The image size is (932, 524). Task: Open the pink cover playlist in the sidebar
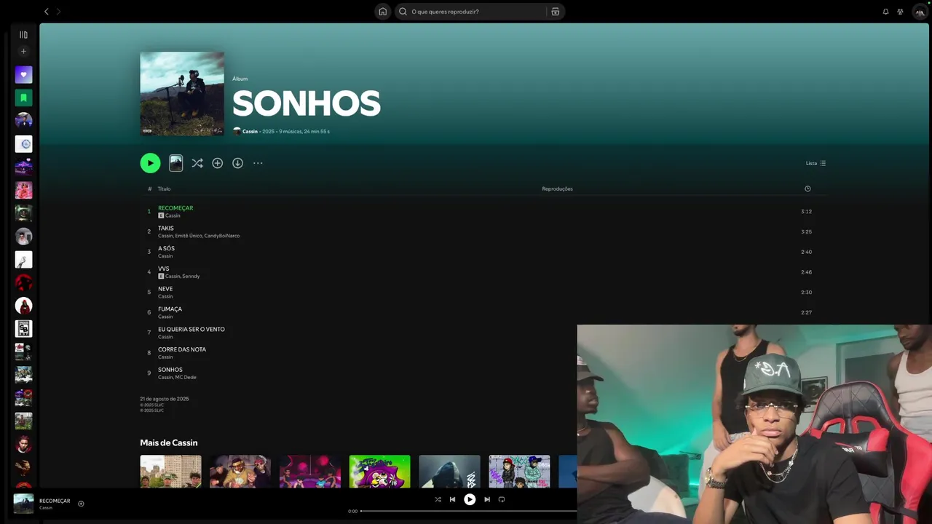[23, 190]
